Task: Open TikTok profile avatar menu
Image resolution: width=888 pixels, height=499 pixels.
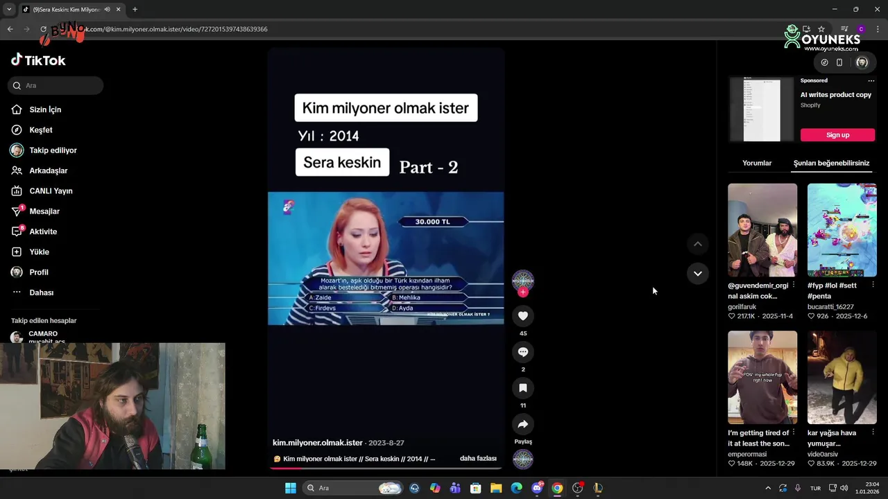Action: pyautogui.click(x=862, y=62)
